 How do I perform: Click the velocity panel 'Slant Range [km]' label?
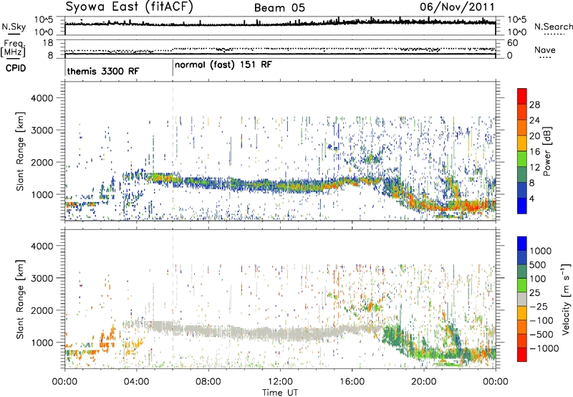20,300
